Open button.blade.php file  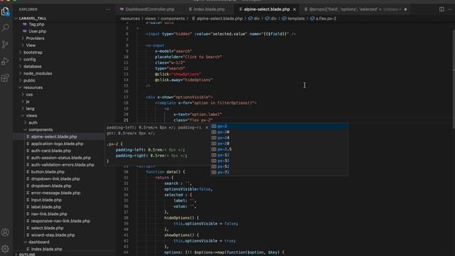tap(48, 172)
